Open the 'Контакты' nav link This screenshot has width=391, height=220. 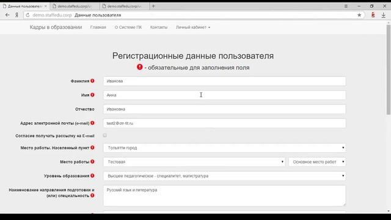click(x=159, y=27)
